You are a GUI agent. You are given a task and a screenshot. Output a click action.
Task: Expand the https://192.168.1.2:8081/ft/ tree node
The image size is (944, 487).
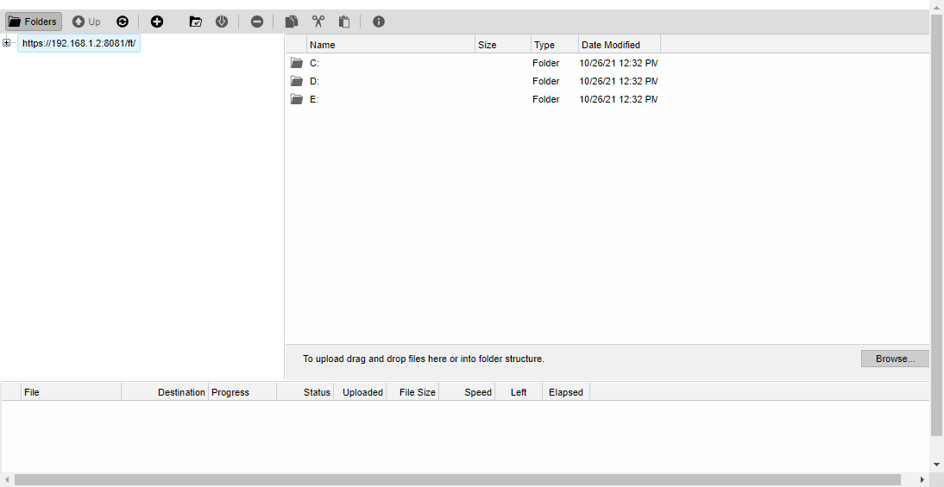(6, 42)
